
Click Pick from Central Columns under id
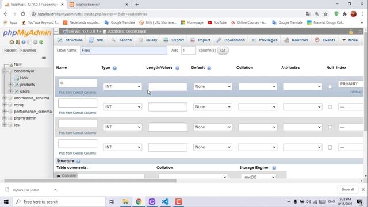pos(78,93)
